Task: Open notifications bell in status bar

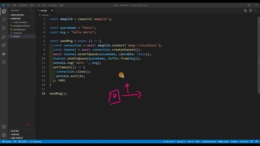Action: click(256, 142)
